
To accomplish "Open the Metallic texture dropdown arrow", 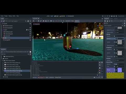I will pos(123,42).
